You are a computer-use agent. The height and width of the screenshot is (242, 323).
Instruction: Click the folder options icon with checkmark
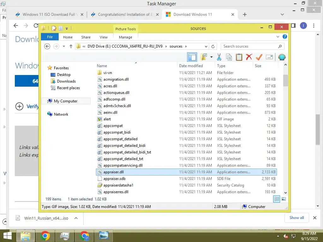203,57
